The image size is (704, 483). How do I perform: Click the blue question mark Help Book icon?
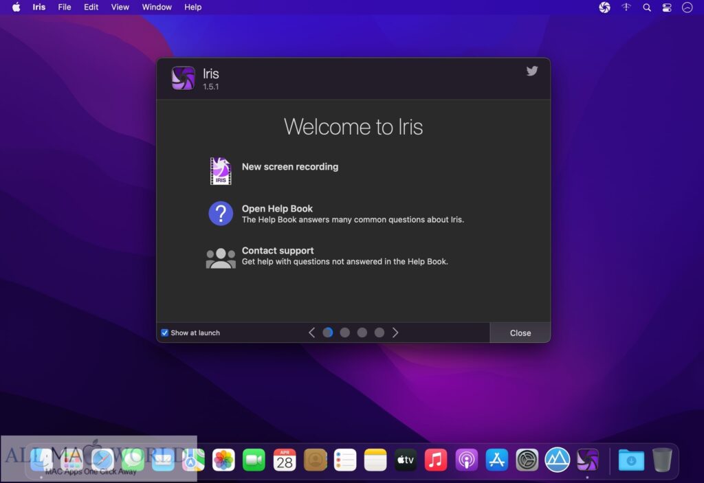point(221,213)
